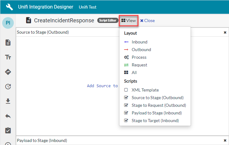Screen dimensions: 229x145
Task: Click the diamond directions sidebar icon
Action: point(8,72)
